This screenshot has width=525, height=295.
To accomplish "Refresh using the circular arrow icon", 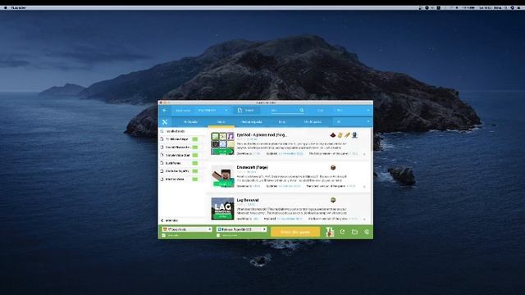I will [x=342, y=231].
